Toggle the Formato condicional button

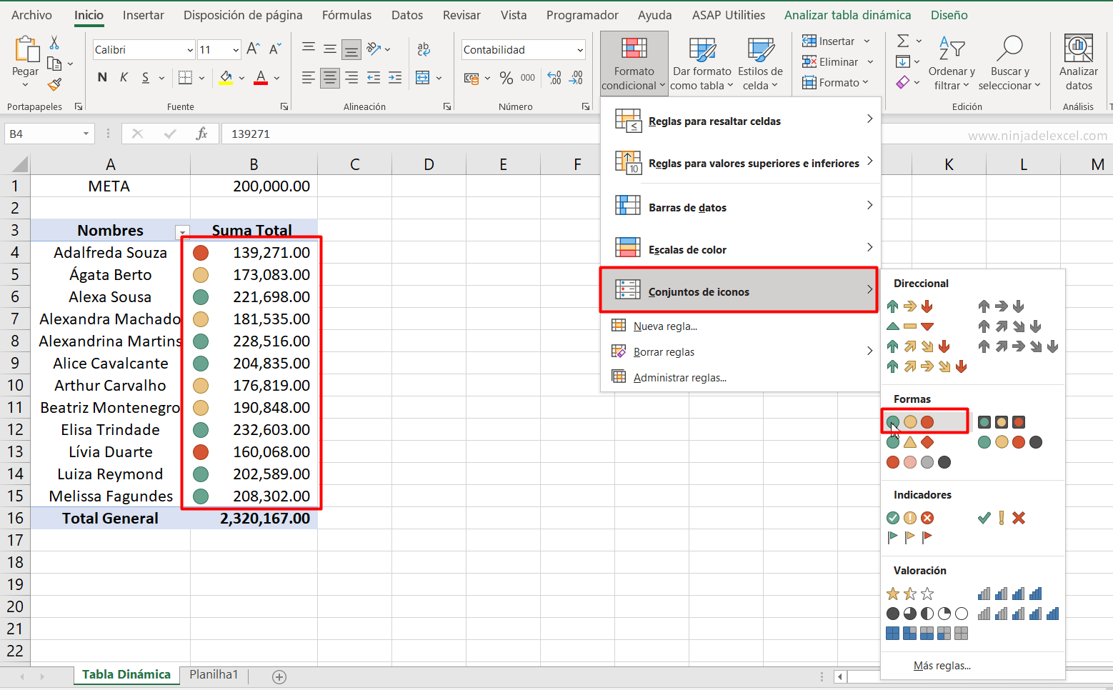(x=633, y=63)
